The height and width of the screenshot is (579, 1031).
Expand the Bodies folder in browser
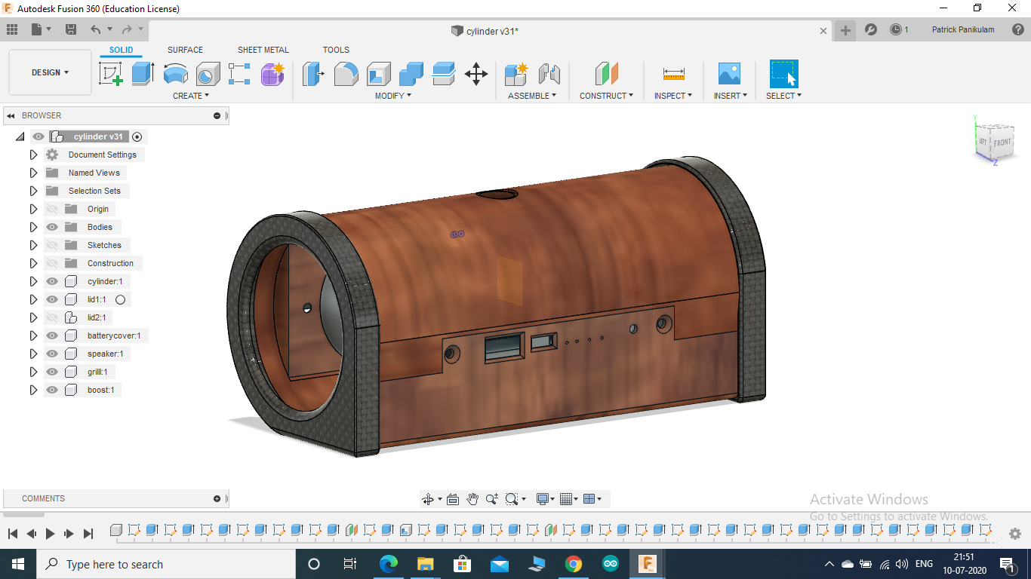click(33, 226)
